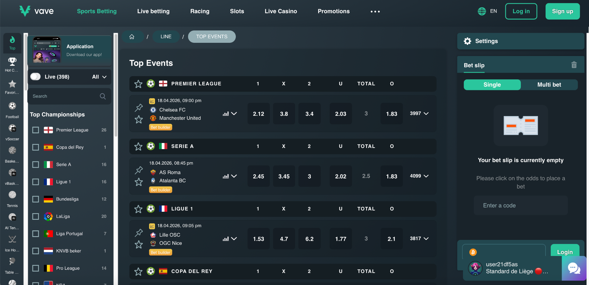
Task: Expand stats for Chelsea FC match
Action: (230, 114)
